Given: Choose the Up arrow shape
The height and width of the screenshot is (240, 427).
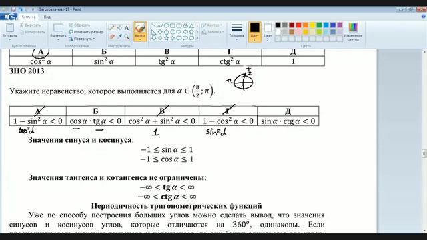Looking at the screenshot, I should tap(191, 32).
